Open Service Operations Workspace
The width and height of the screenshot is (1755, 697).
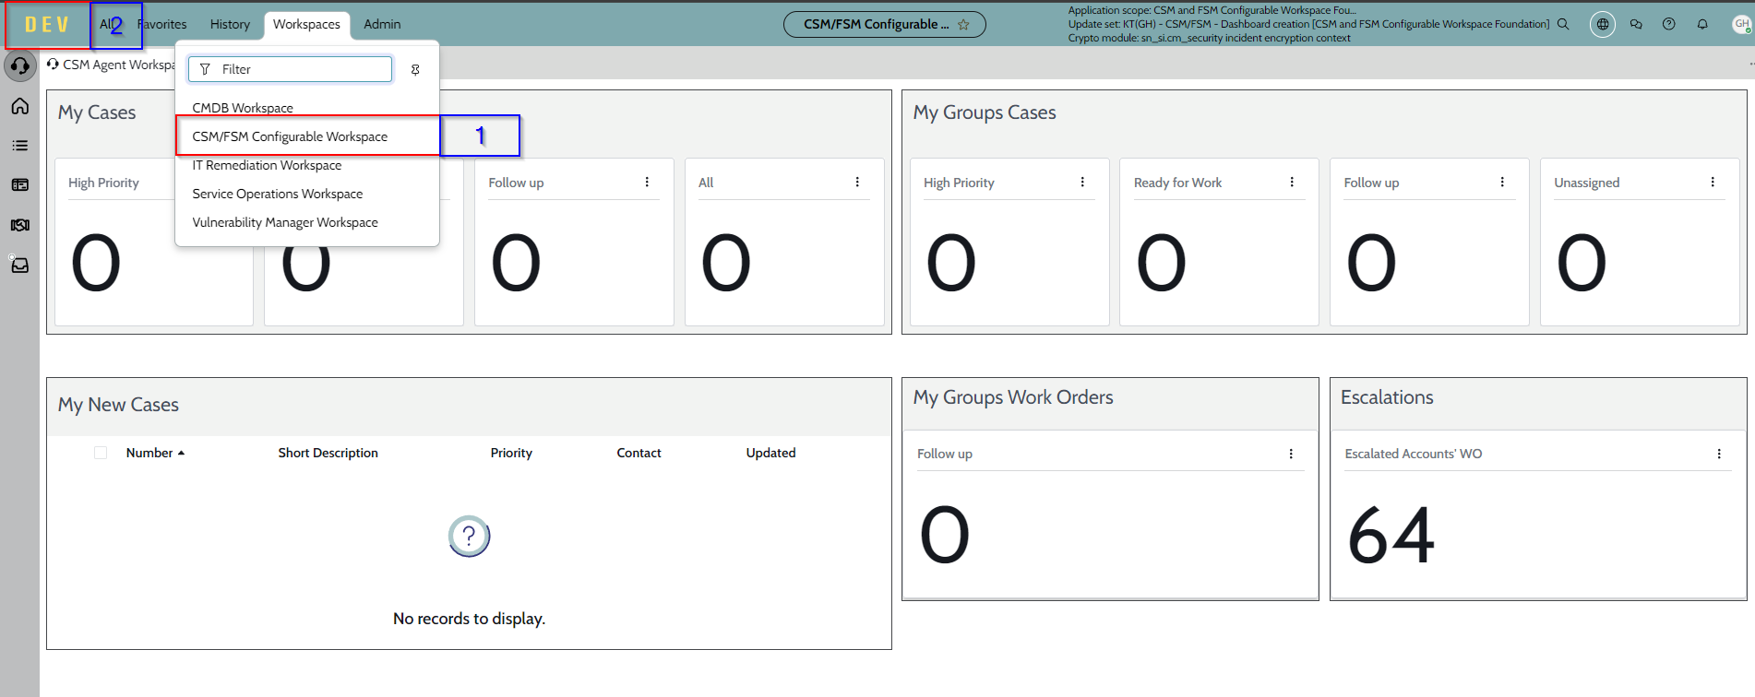(x=277, y=194)
